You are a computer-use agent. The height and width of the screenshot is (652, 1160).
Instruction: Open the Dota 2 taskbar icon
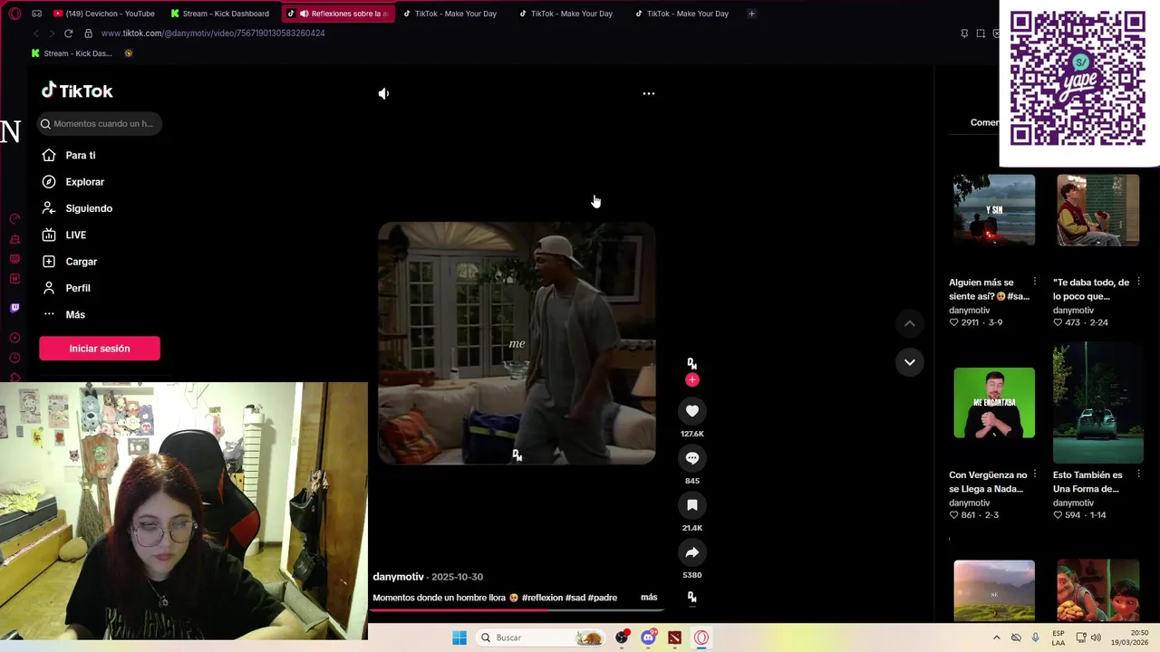click(674, 638)
